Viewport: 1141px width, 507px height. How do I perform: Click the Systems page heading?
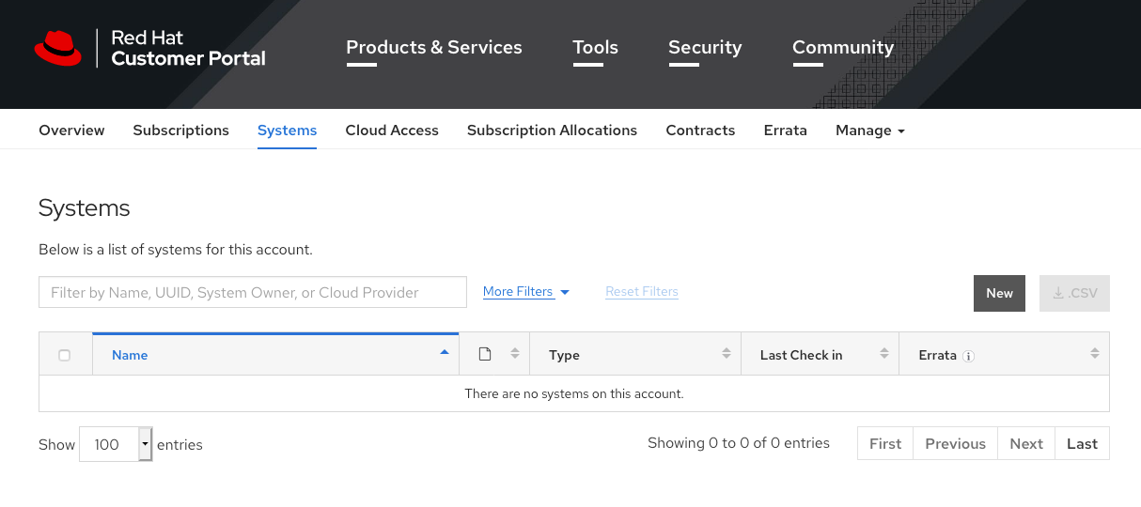pos(85,207)
